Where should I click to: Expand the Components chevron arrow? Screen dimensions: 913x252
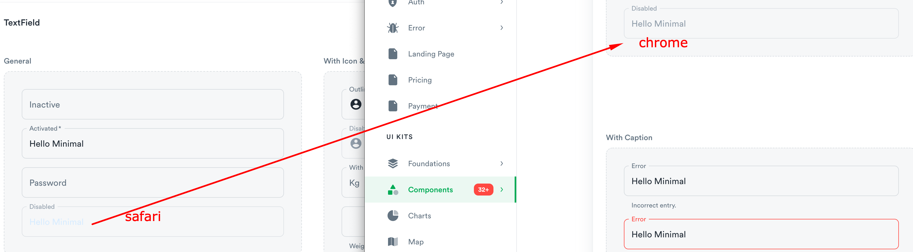point(502,190)
